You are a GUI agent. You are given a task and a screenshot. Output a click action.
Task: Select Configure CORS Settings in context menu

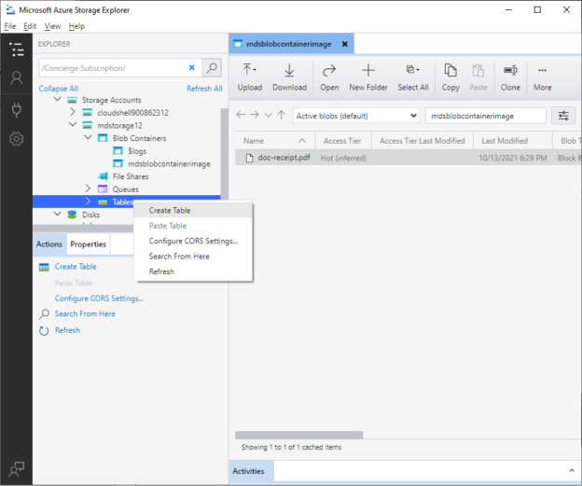193,241
